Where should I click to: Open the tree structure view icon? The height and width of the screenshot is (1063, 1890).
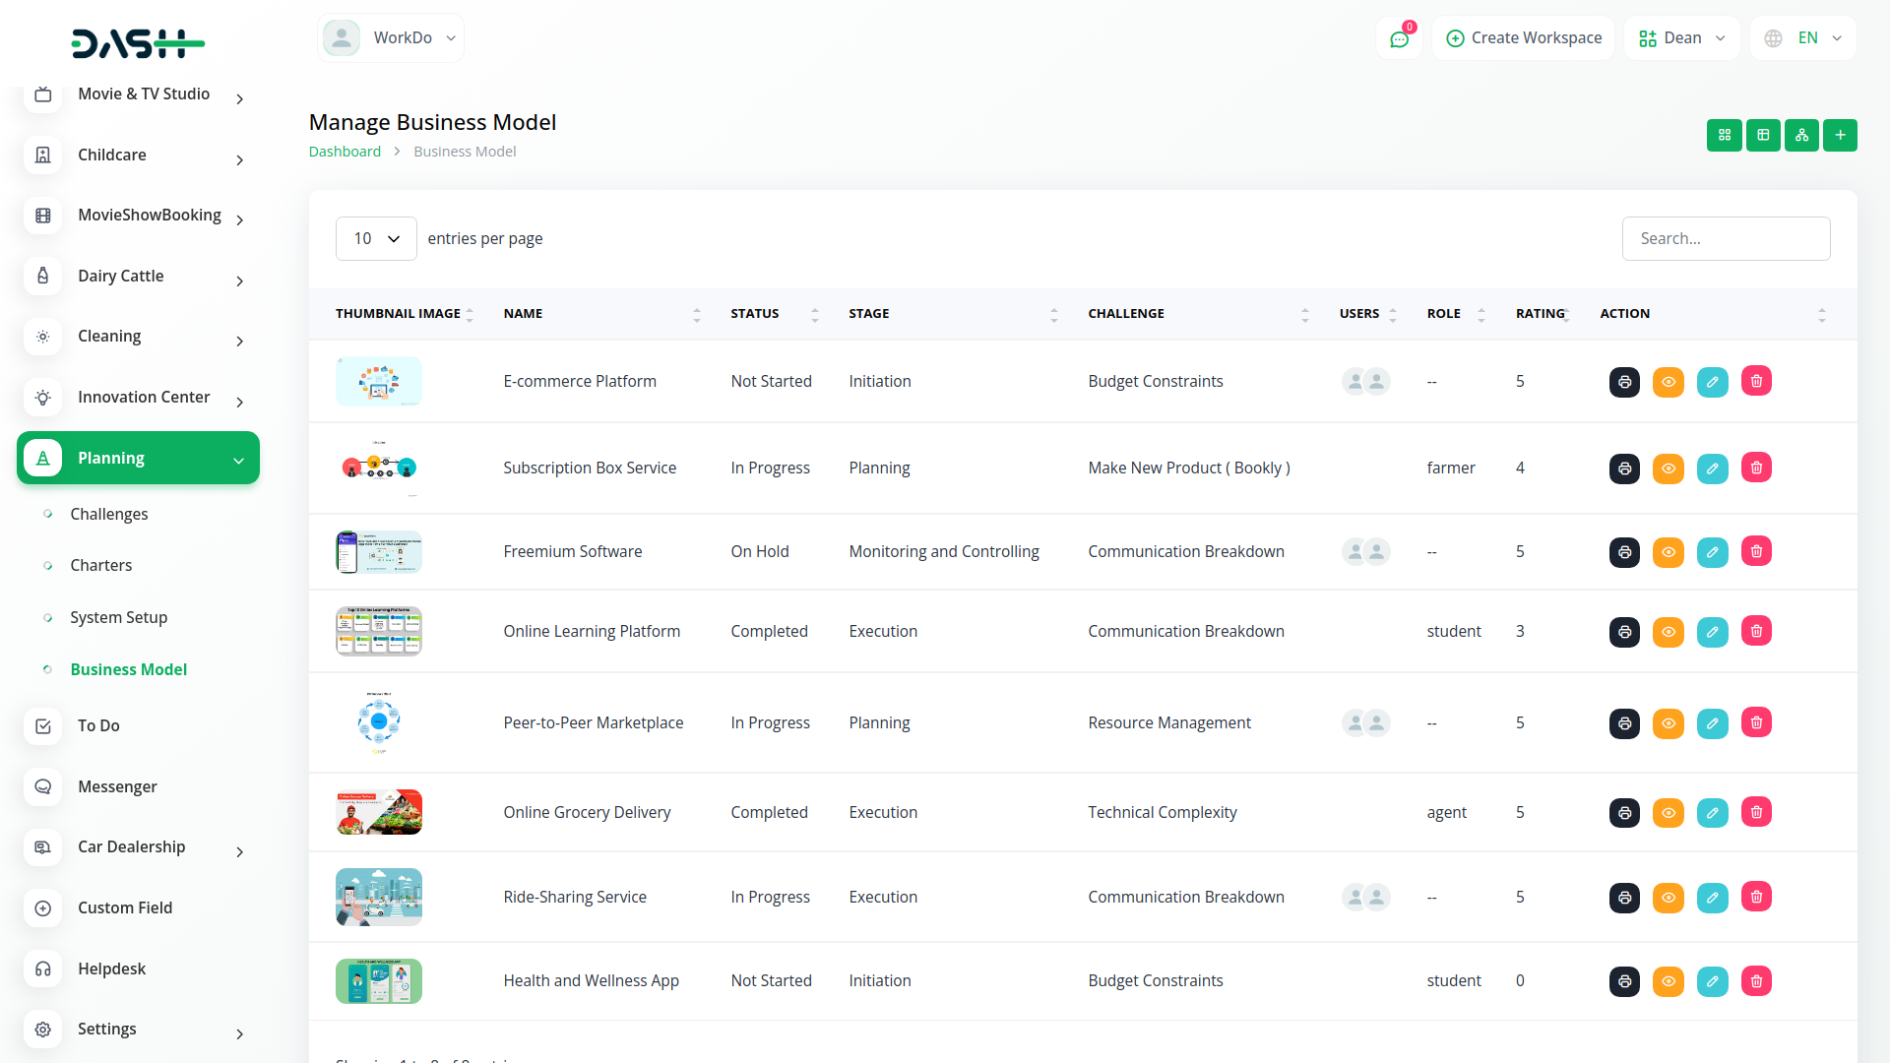click(x=1801, y=135)
